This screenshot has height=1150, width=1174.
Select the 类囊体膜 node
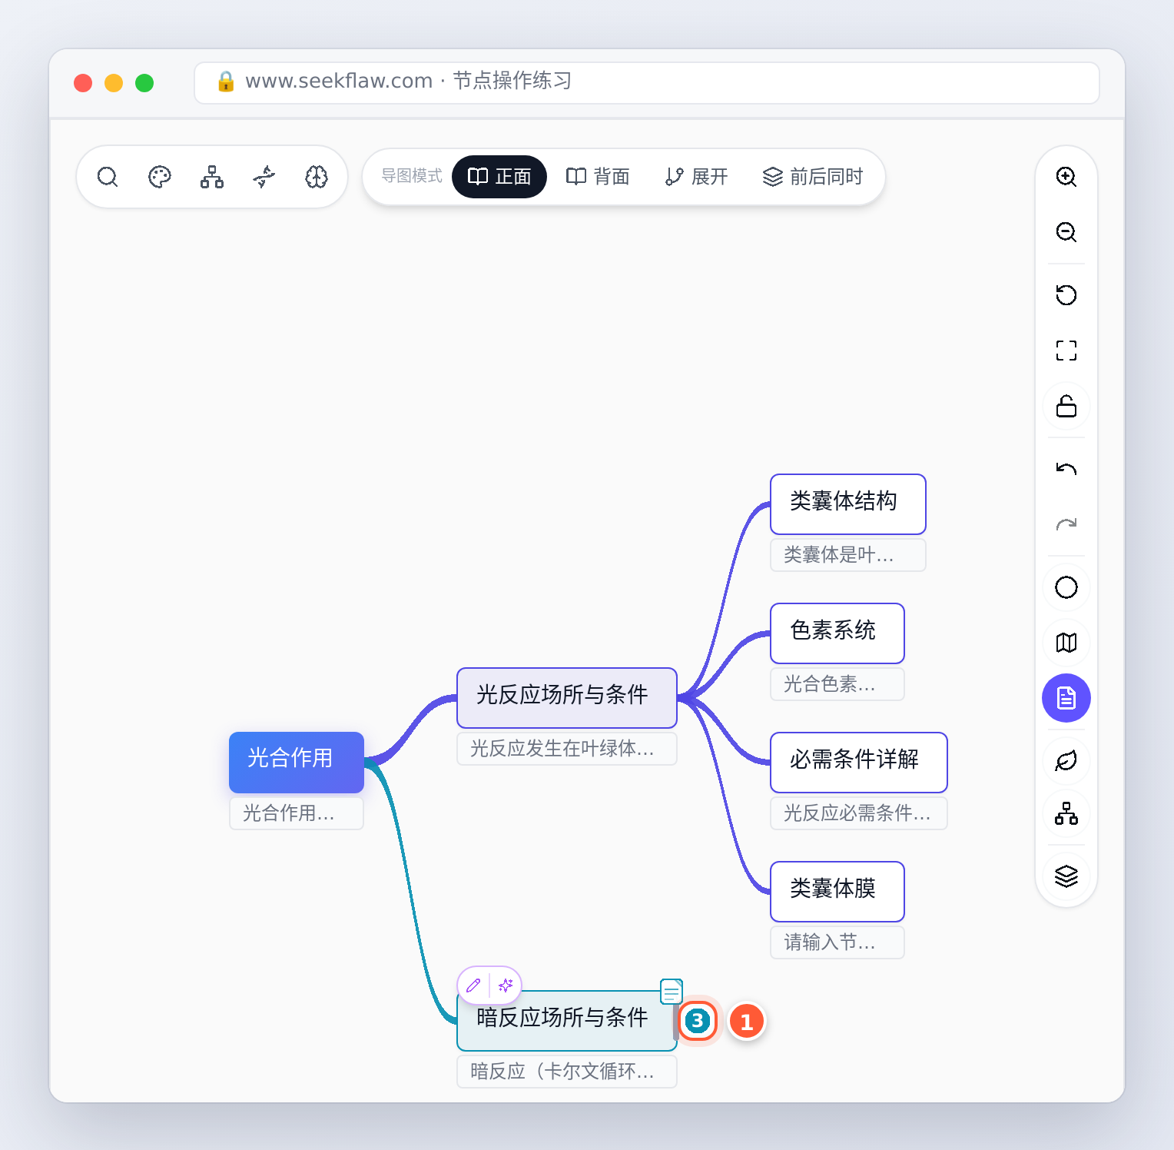point(837,891)
